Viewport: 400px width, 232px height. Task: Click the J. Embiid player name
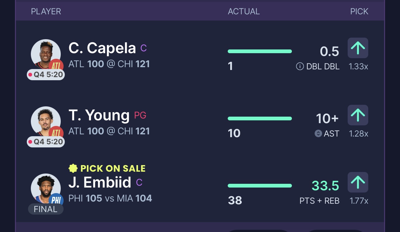100,183
